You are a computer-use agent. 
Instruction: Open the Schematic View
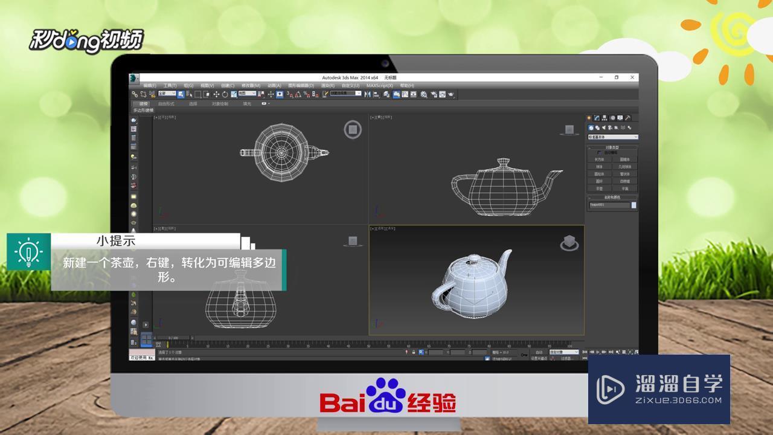pyautogui.click(x=414, y=94)
